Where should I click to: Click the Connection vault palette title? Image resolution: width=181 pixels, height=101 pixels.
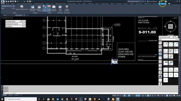pos(165,37)
